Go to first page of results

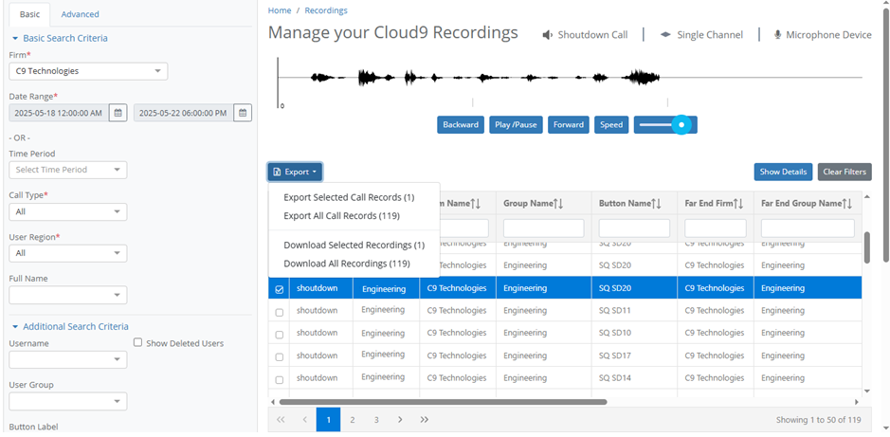281,419
